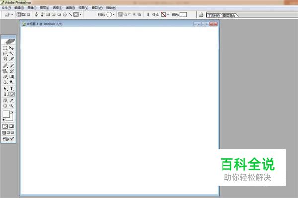Swap foreground and background colors
Screen dimensions: 298x198
pos(12,112)
